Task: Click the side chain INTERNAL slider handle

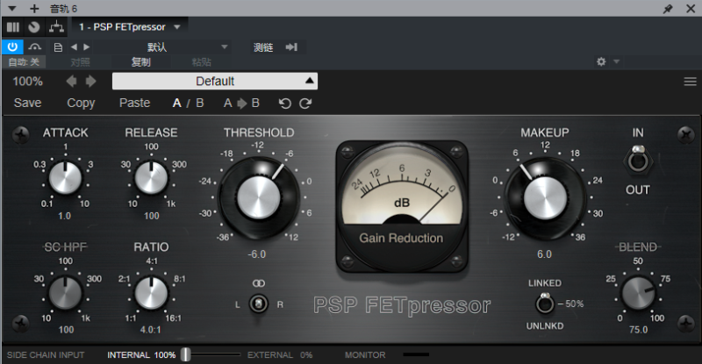Action: click(185, 355)
